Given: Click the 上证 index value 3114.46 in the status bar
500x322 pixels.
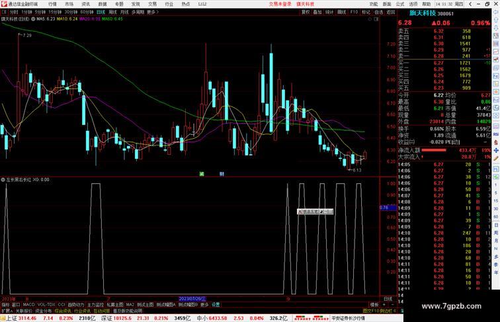Looking at the screenshot, I should 27,318.
